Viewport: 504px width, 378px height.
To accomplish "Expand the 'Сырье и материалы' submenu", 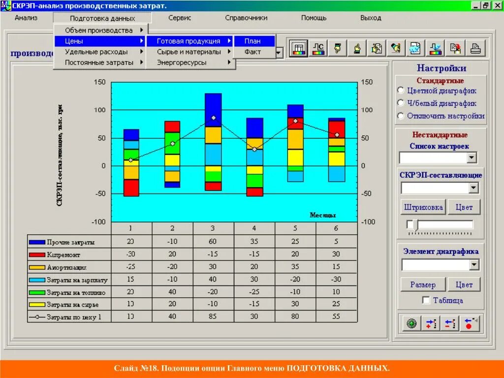I will pos(191,52).
